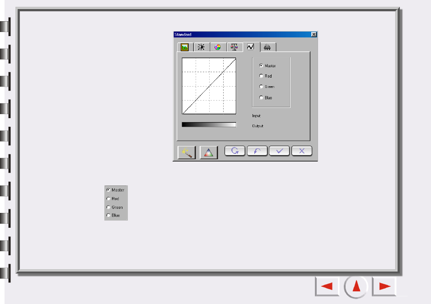Image resolution: width=431 pixels, height=304 pixels.
Task: Open the histogram tab
Action: coord(267,47)
